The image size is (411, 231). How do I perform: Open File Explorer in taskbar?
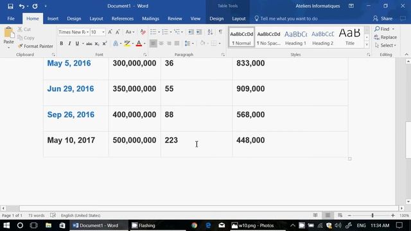[x=48, y=225]
